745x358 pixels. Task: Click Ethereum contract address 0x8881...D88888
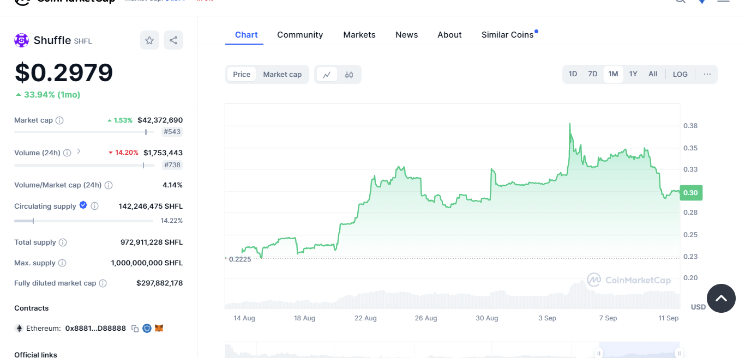click(x=95, y=329)
